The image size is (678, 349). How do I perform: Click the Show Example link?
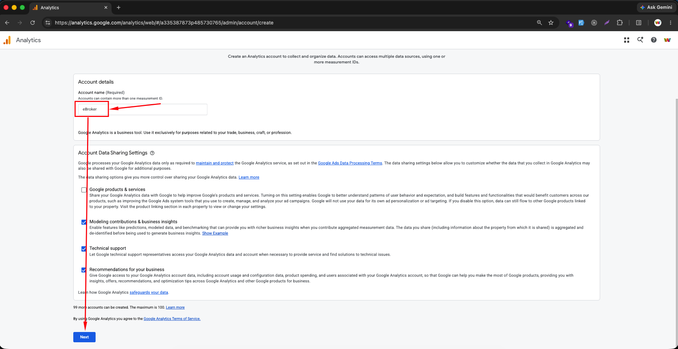click(x=215, y=233)
